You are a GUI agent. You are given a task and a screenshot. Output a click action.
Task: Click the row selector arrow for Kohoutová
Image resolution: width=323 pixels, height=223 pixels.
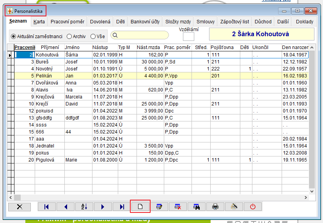pos(10,55)
